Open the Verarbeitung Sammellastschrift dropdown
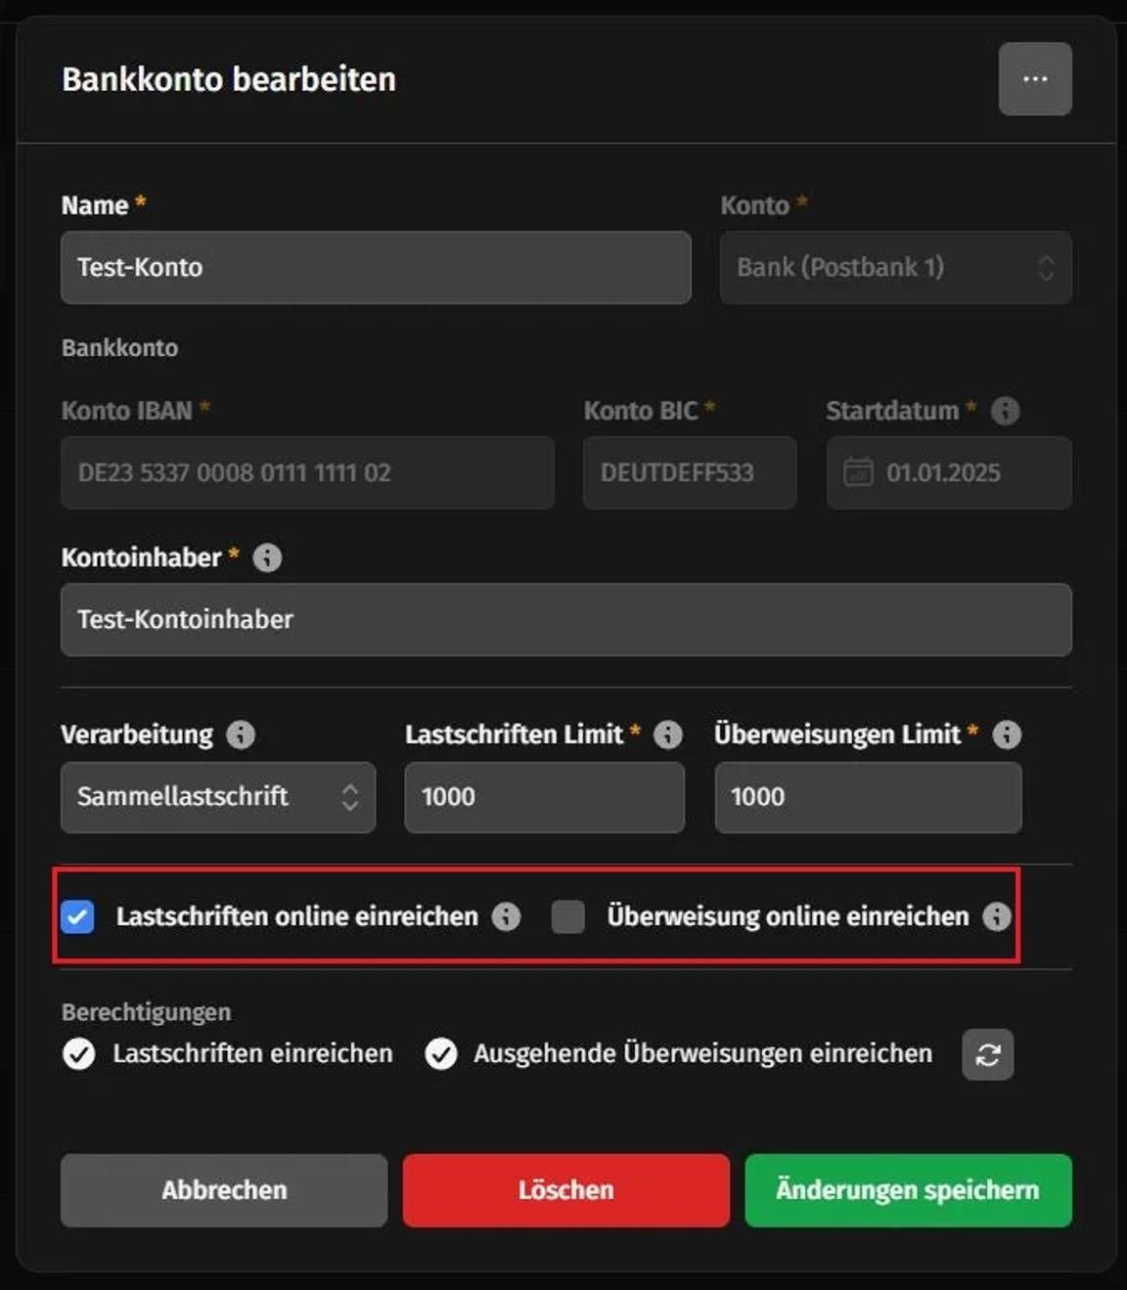 tap(218, 797)
